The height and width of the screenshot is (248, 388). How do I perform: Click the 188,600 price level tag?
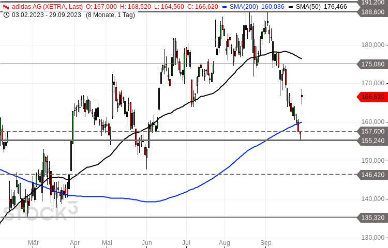point(372,12)
